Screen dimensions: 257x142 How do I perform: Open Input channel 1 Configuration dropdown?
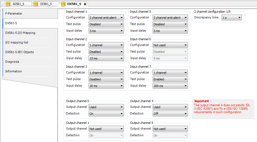pos(106,18)
